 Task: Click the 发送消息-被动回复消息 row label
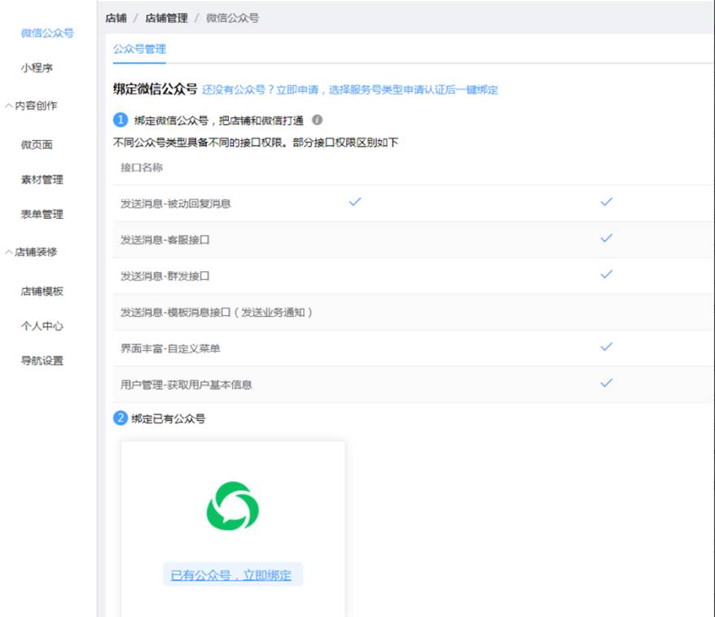tap(176, 203)
